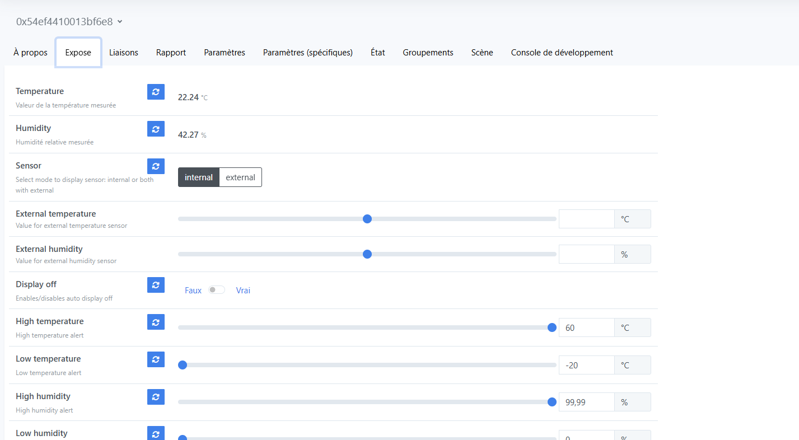Click the Vrai label for Display off

243,291
